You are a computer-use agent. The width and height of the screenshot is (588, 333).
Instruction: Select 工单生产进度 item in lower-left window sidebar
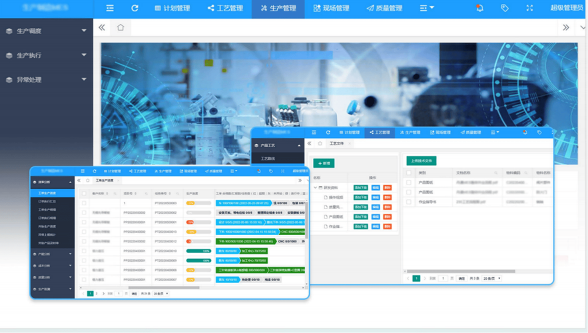[x=53, y=192]
